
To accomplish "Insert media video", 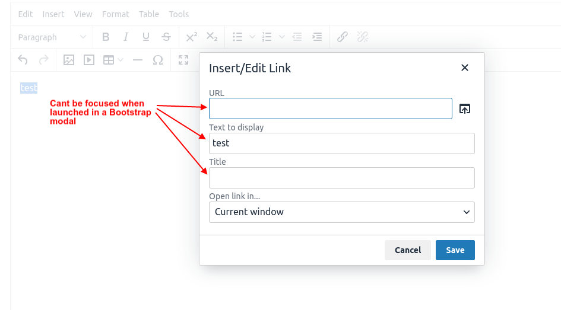I will click(88, 60).
